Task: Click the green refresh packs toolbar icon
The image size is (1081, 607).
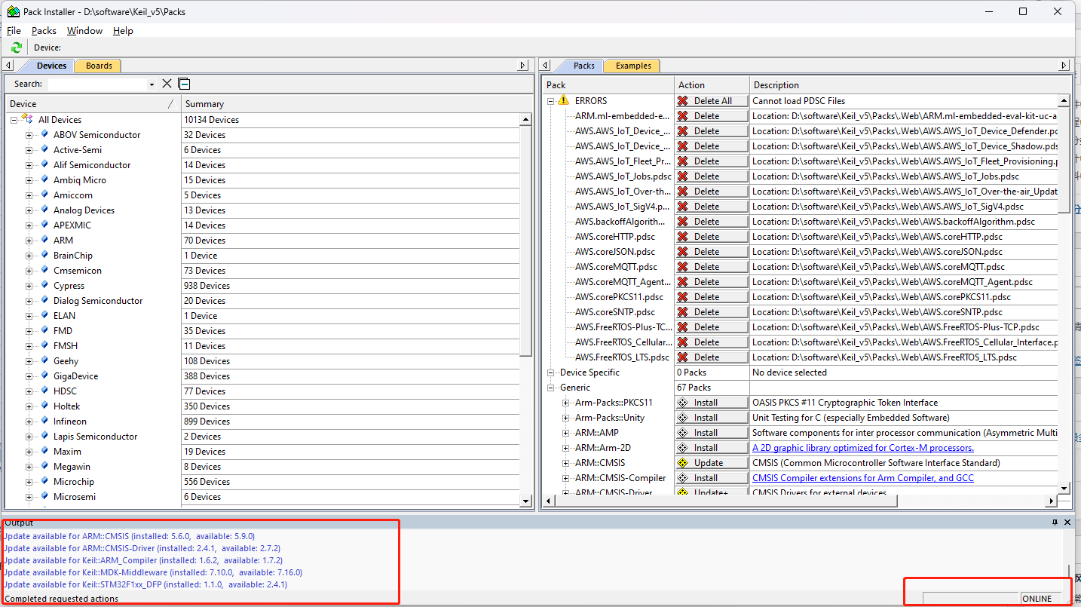Action: (17, 48)
